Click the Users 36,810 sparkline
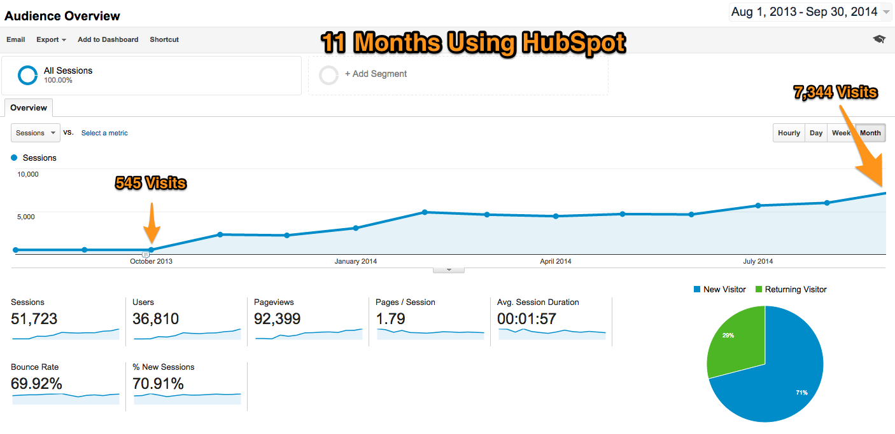 coord(187,334)
